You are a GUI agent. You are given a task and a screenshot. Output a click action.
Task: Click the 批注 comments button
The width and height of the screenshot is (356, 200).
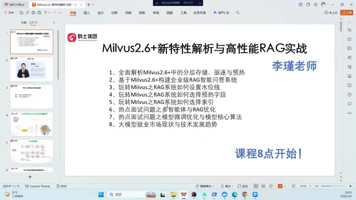pyautogui.click(x=243, y=186)
